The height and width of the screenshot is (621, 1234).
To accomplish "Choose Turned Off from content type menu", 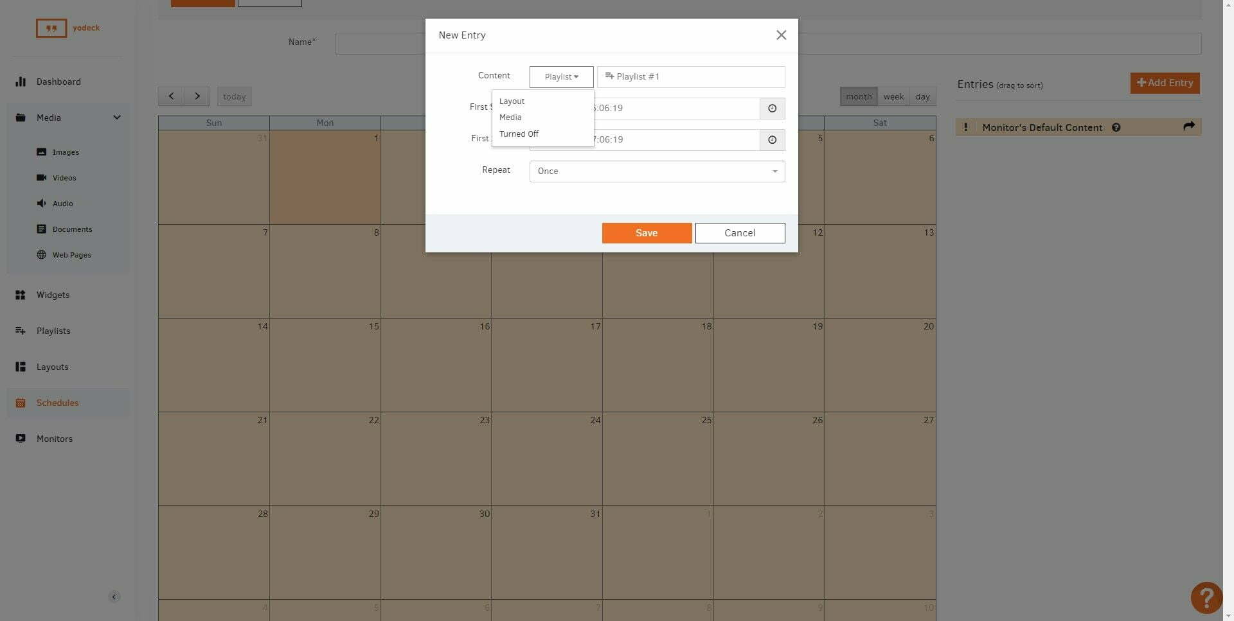I will [519, 134].
